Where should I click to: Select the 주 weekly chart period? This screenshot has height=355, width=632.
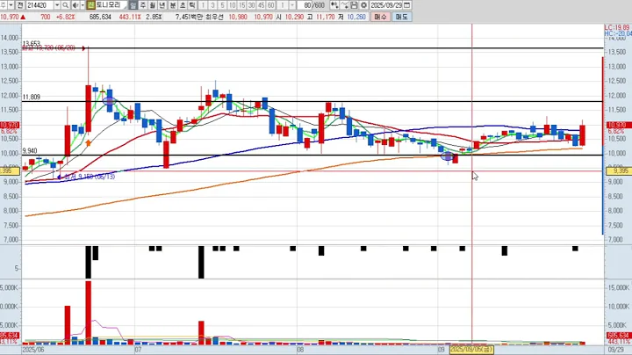pos(143,5)
